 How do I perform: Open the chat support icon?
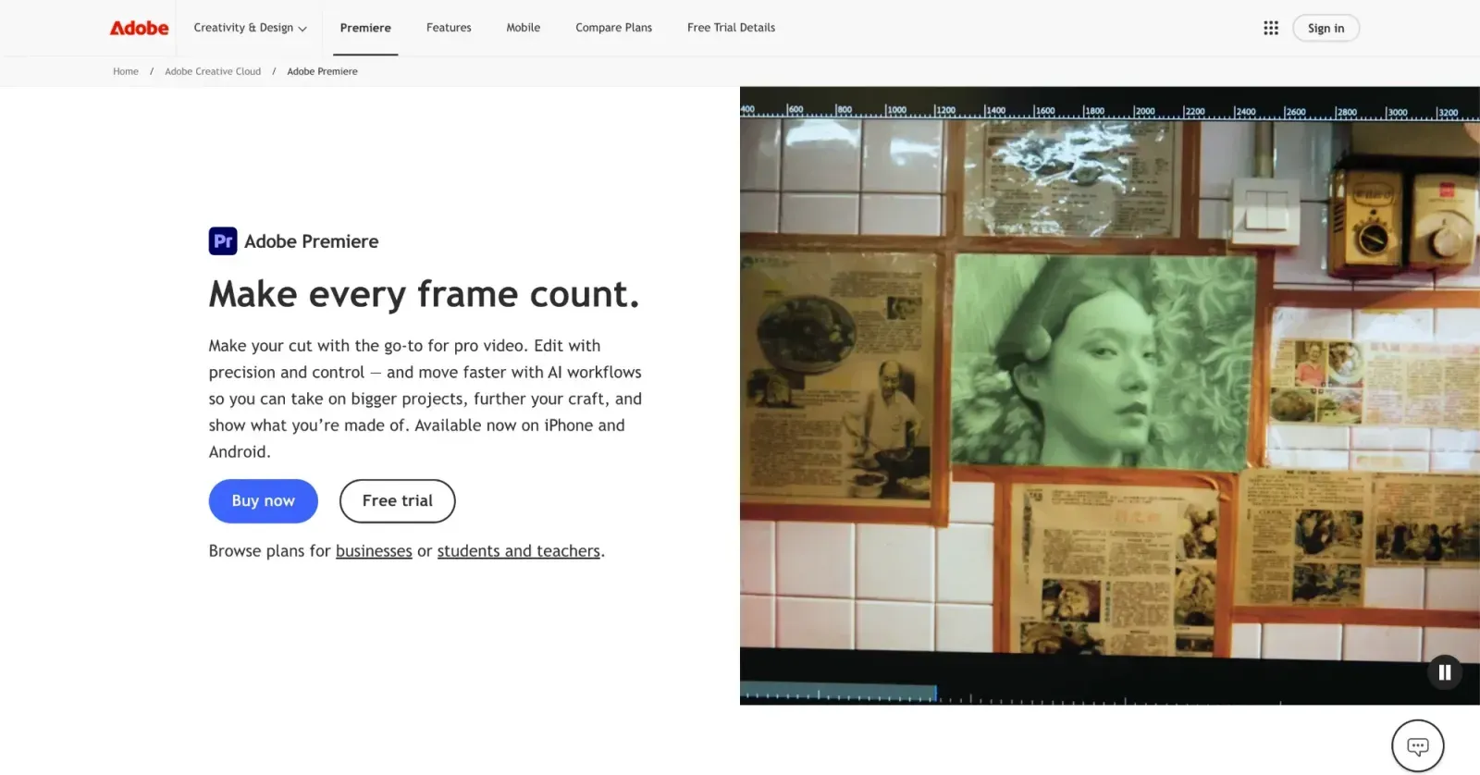[1418, 745]
